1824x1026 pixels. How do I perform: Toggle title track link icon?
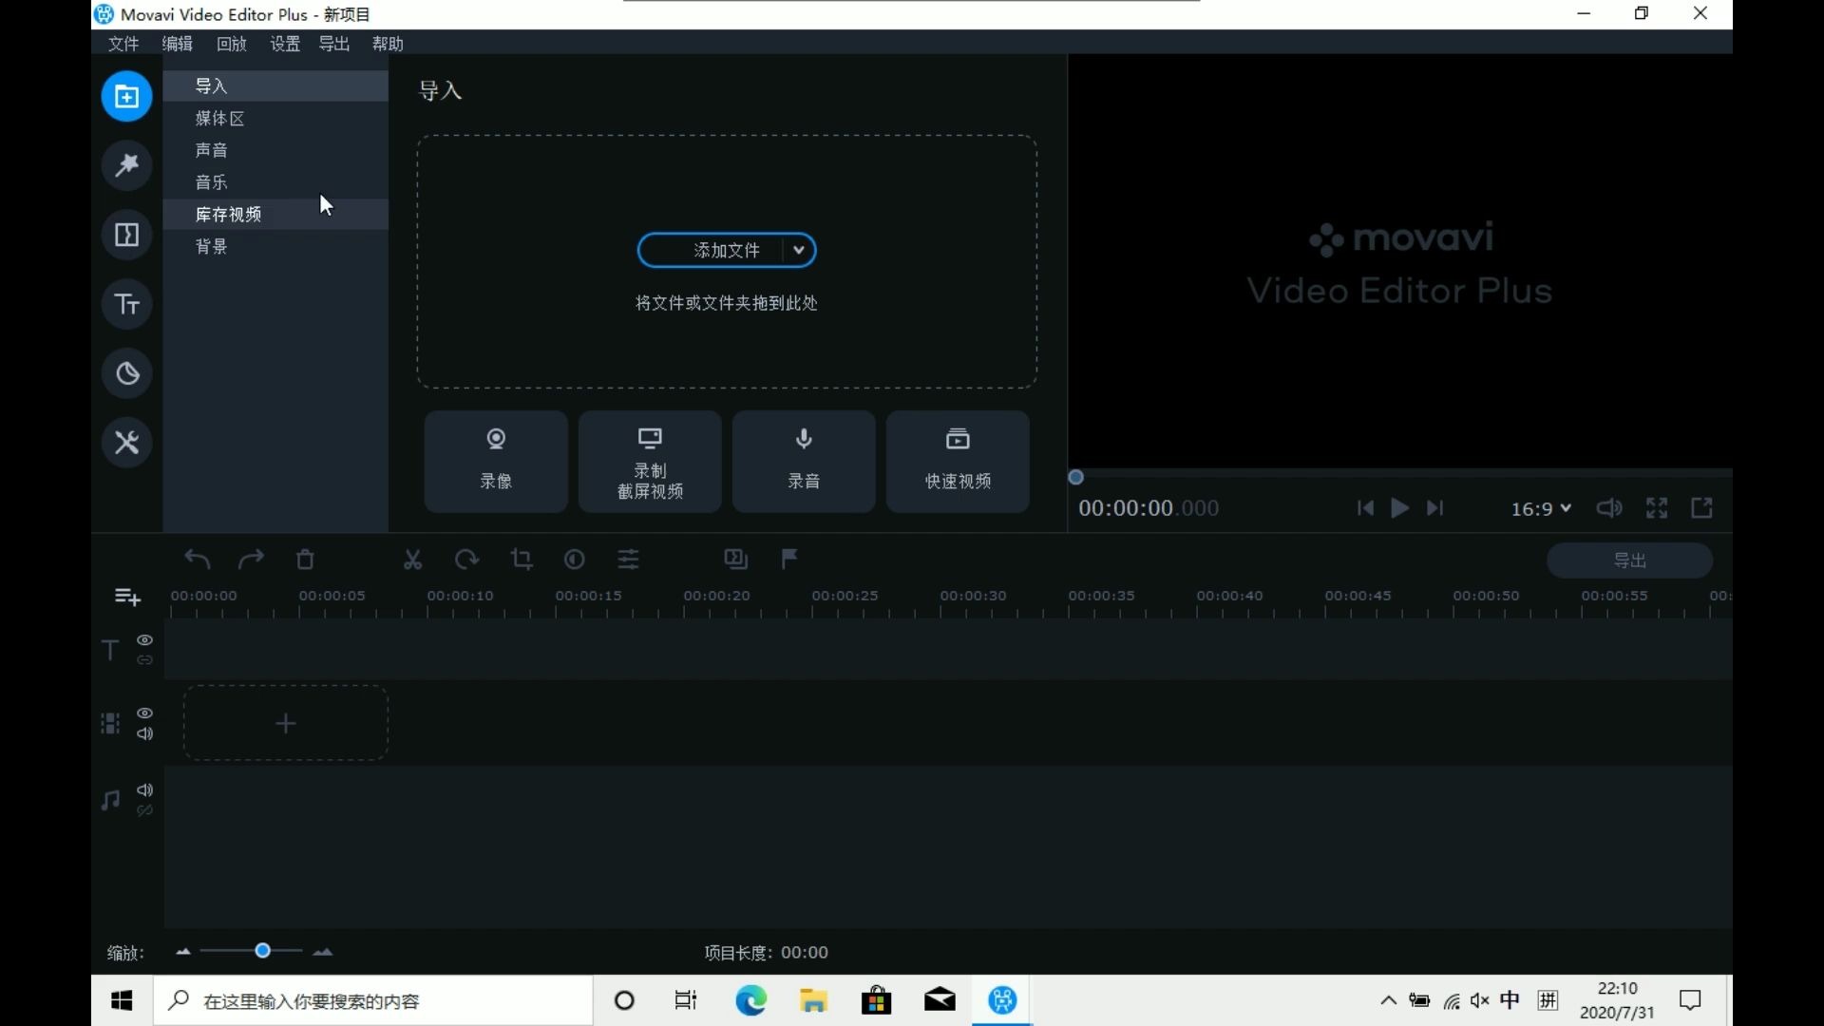point(144,660)
